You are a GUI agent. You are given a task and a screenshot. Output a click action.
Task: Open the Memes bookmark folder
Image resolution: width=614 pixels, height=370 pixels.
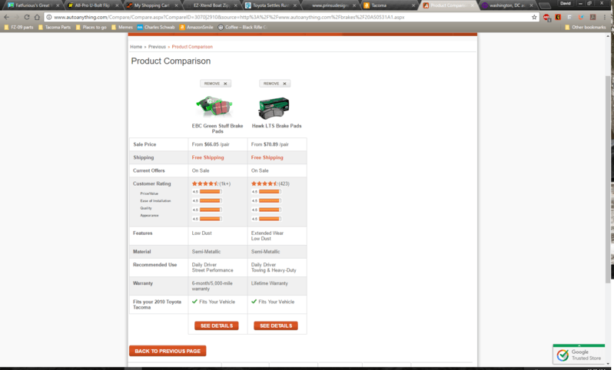pos(122,28)
